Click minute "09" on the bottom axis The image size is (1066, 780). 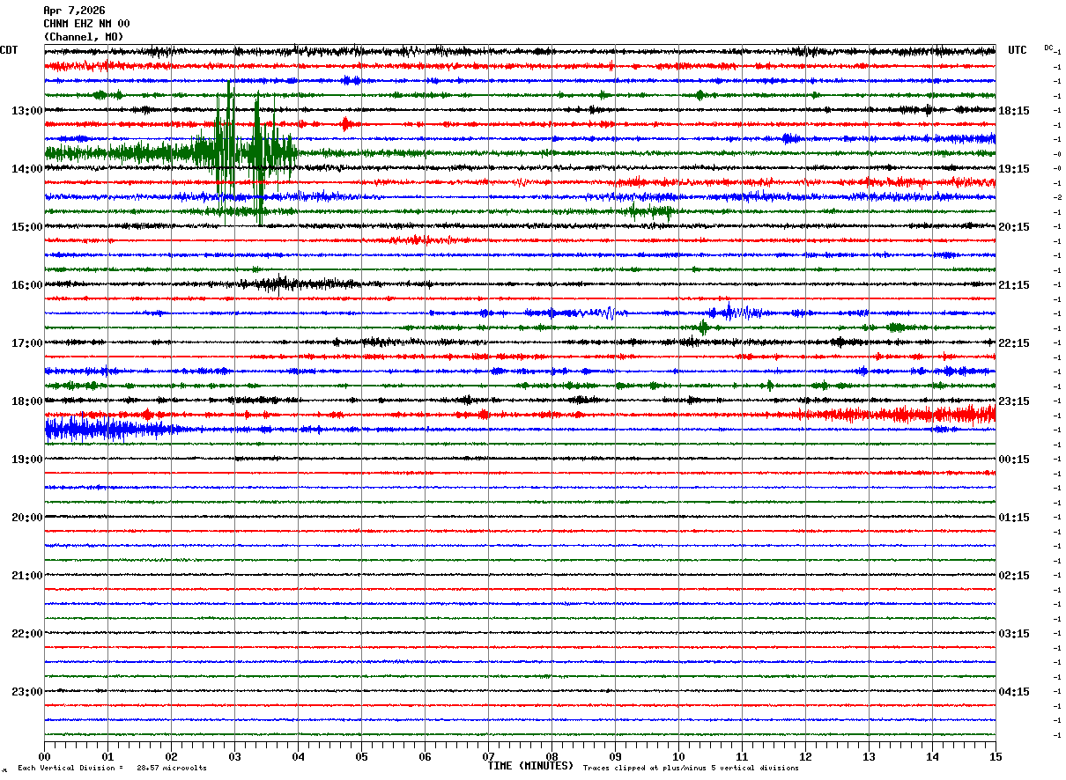tap(615, 756)
